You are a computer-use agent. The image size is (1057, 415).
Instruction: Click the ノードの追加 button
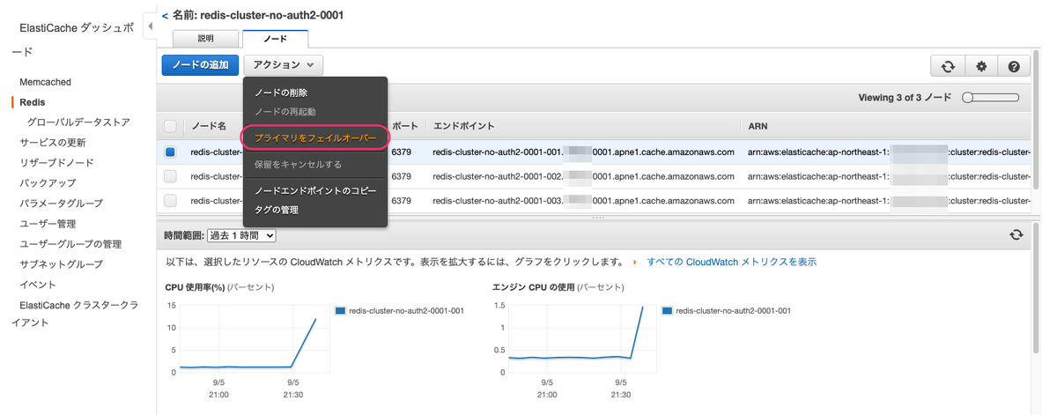pos(200,65)
